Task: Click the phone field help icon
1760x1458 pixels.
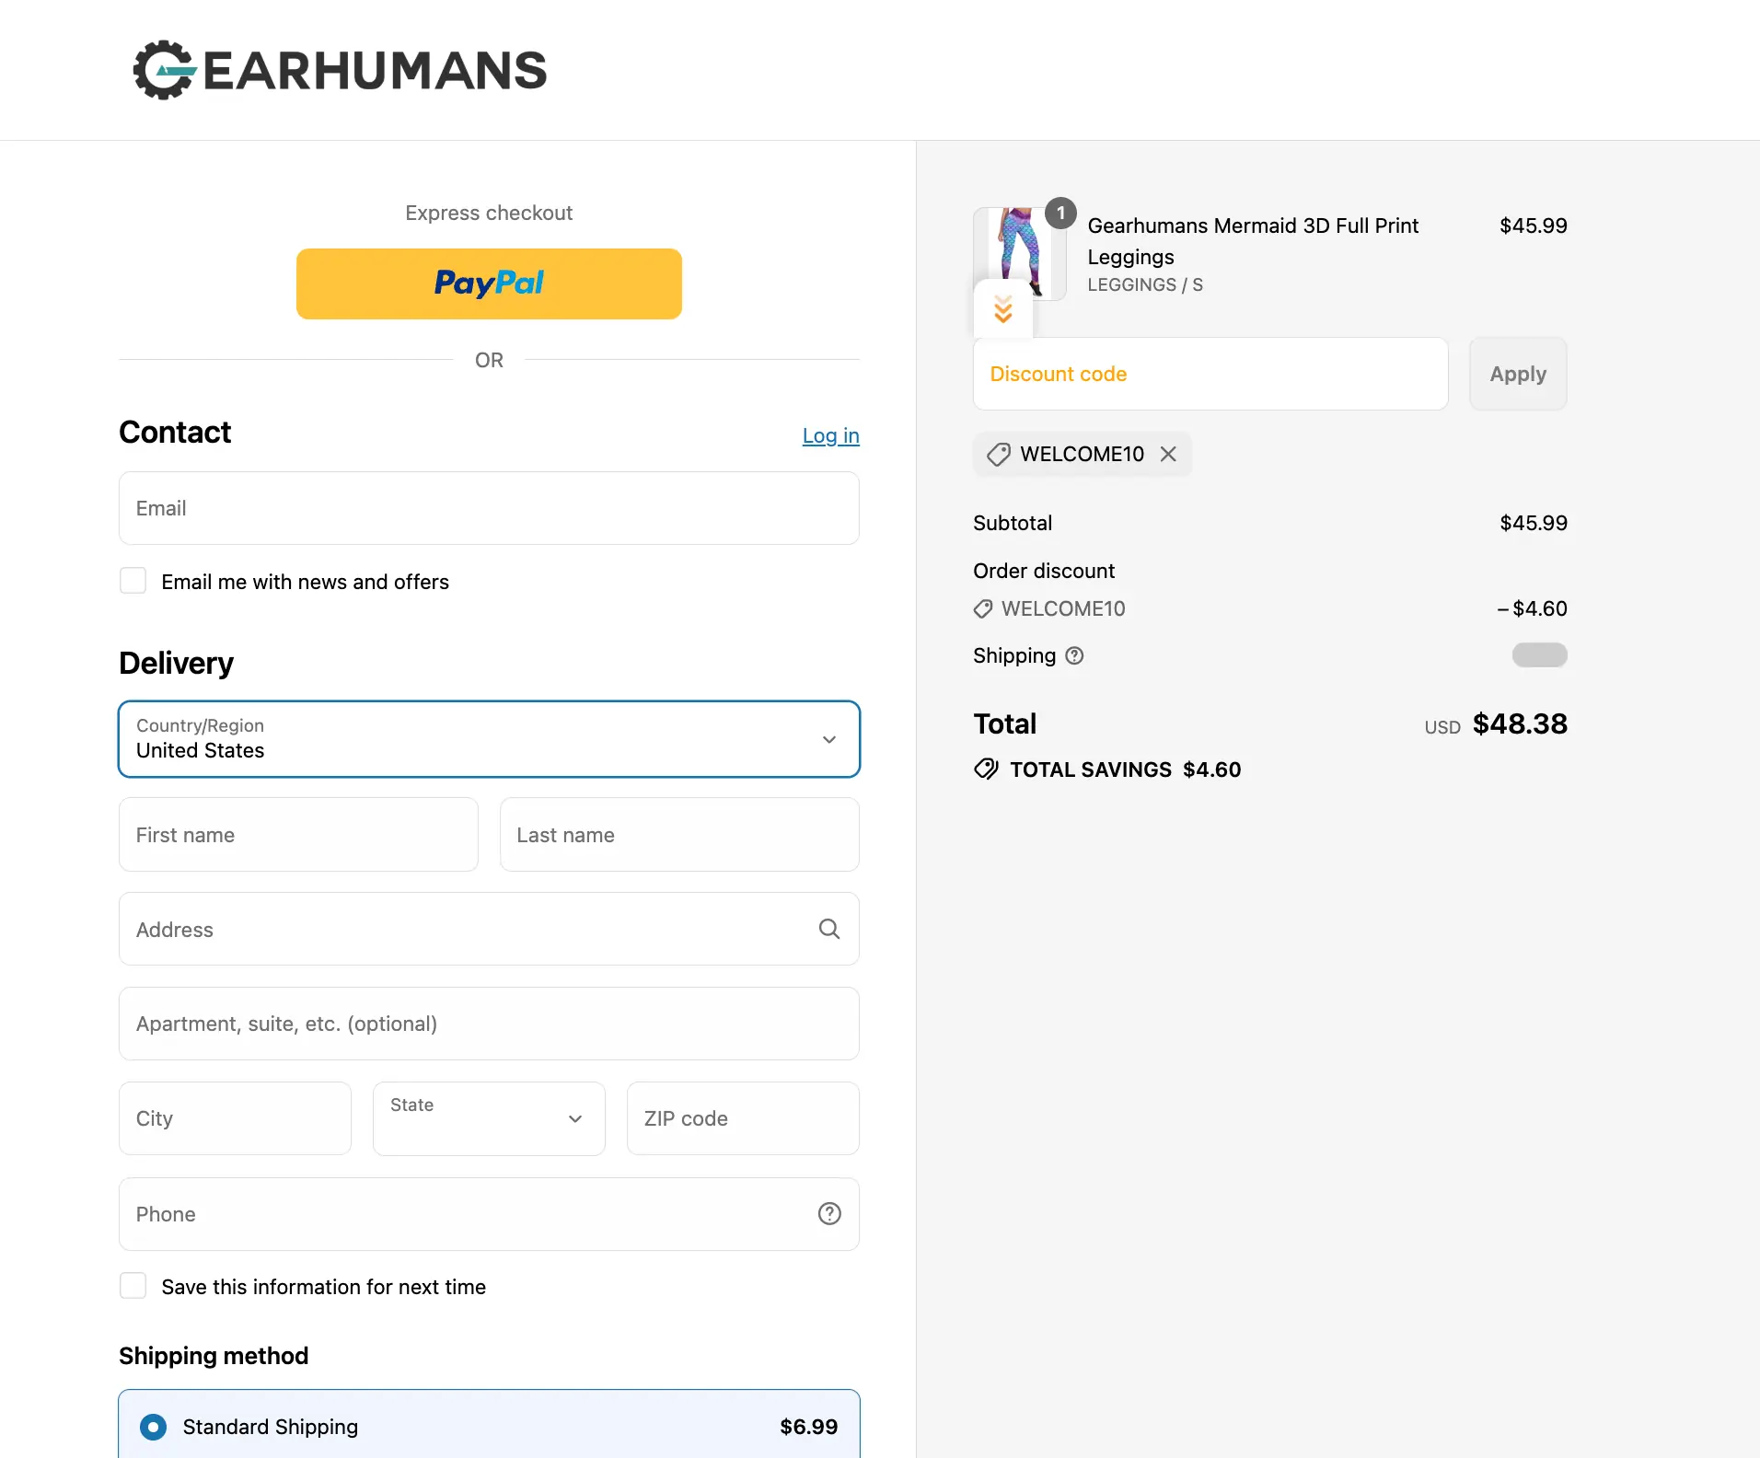Action: 828,1213
